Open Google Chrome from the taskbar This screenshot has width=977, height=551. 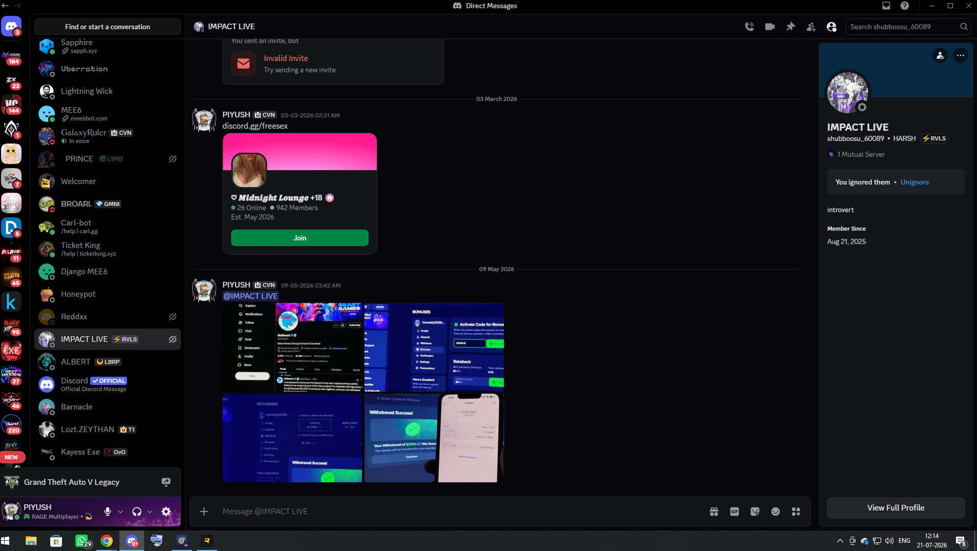[107, 541]
